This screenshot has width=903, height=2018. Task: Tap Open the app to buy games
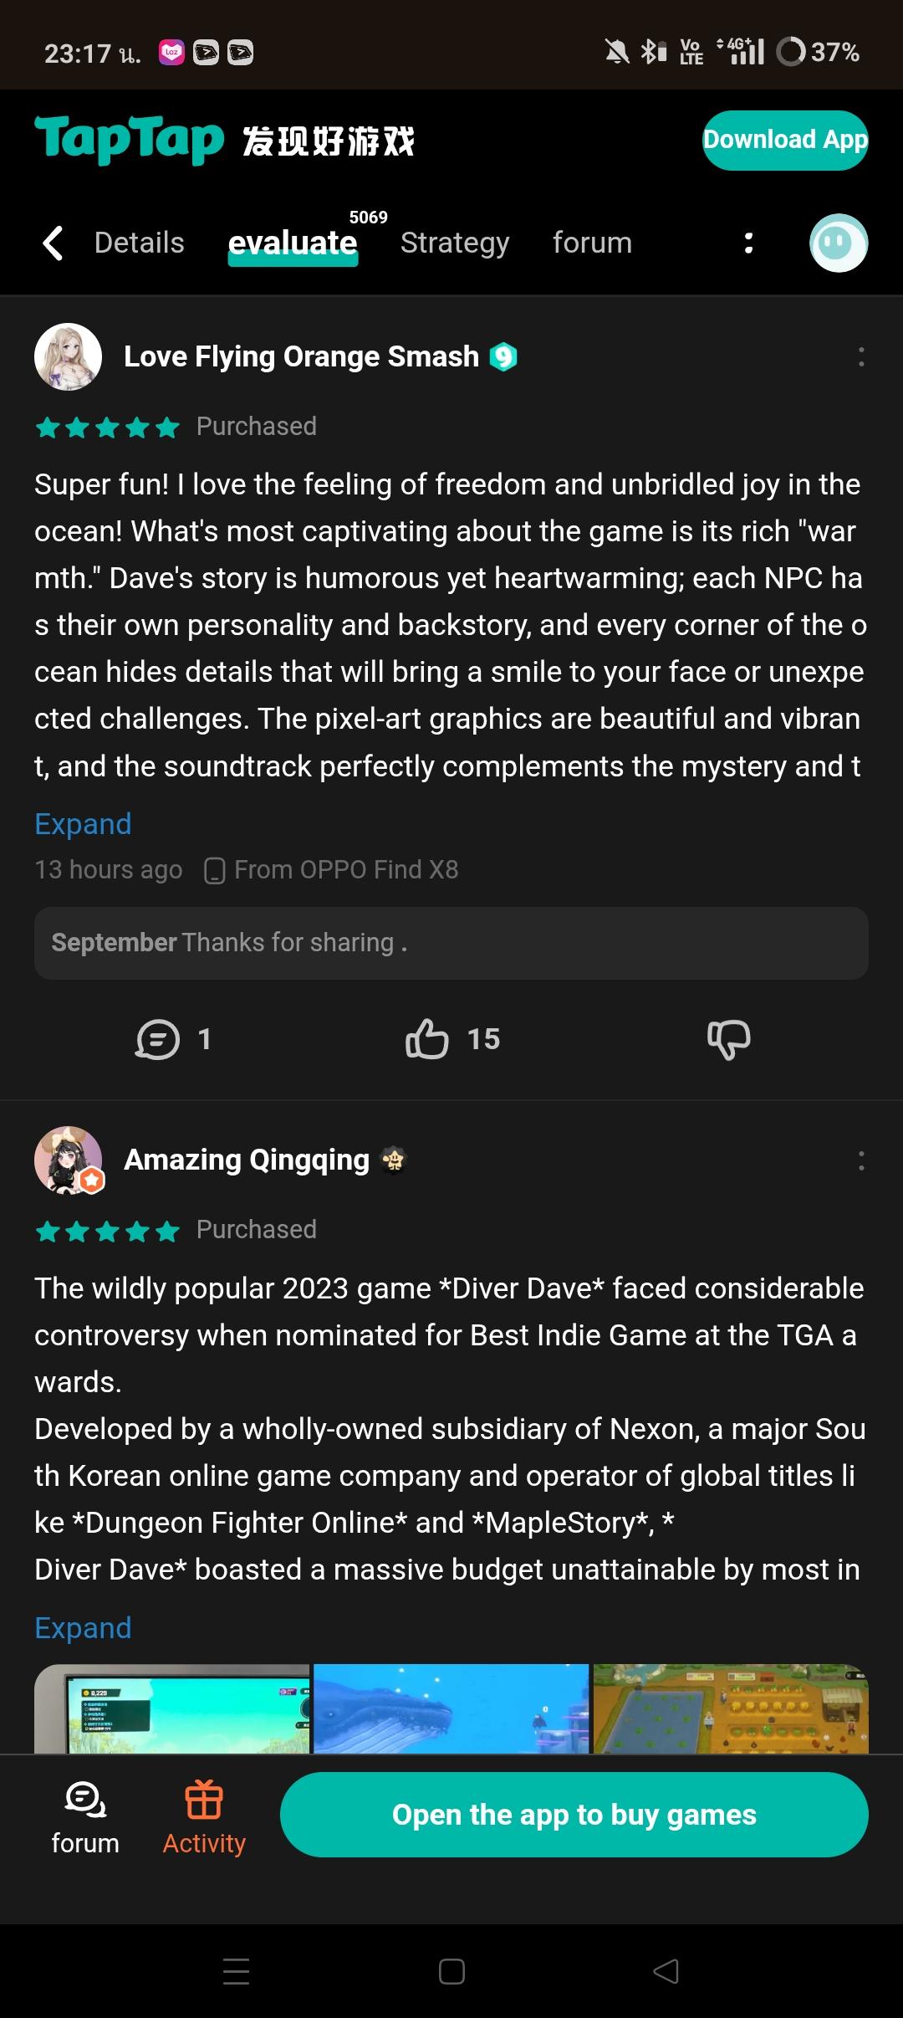(574, 1815)
